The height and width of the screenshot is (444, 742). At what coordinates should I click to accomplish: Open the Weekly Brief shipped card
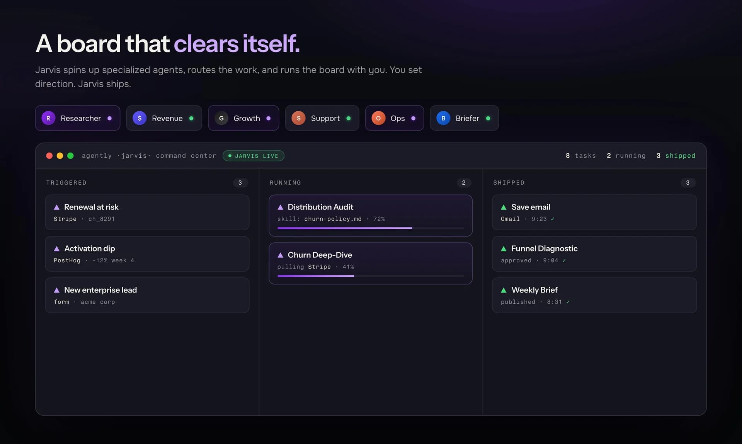coord(594,295)
